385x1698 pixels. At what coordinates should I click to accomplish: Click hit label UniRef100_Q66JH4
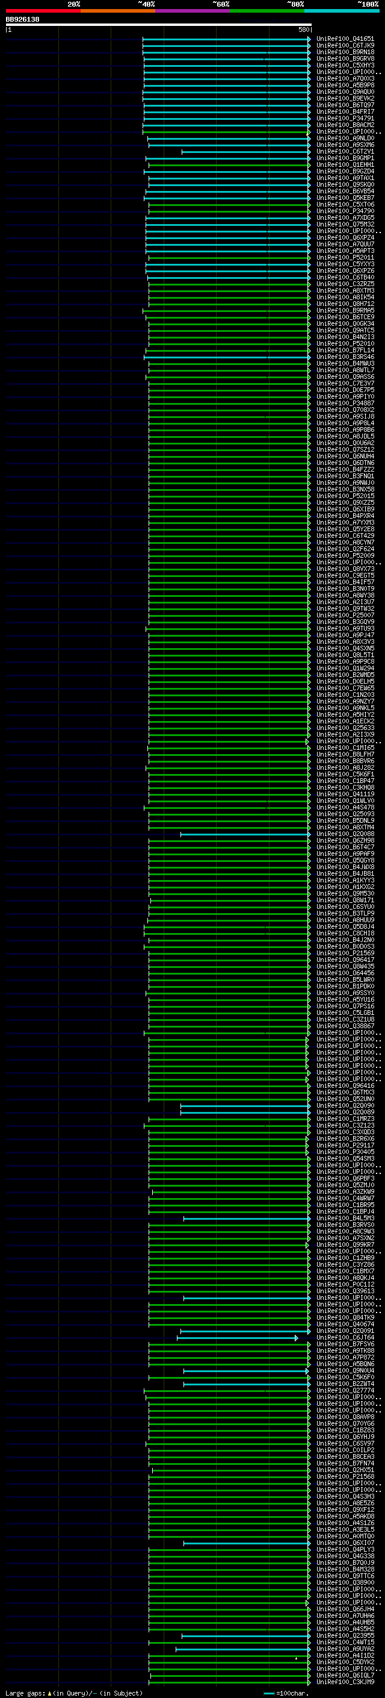pyautogui.click(x=345, y=1609)
